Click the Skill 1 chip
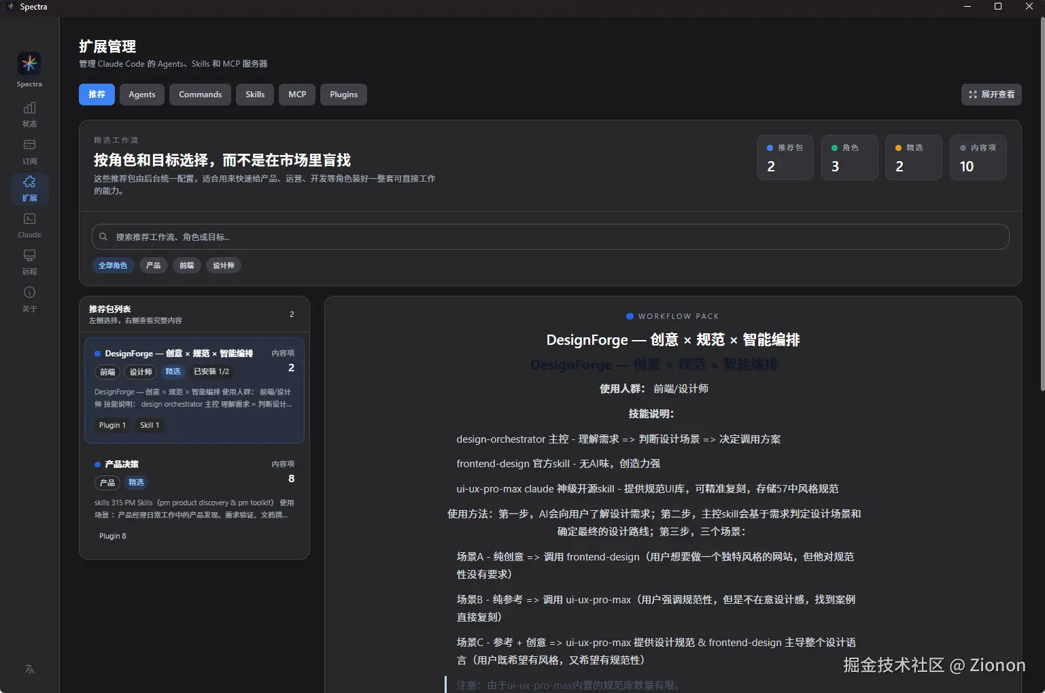 [150, 425]
